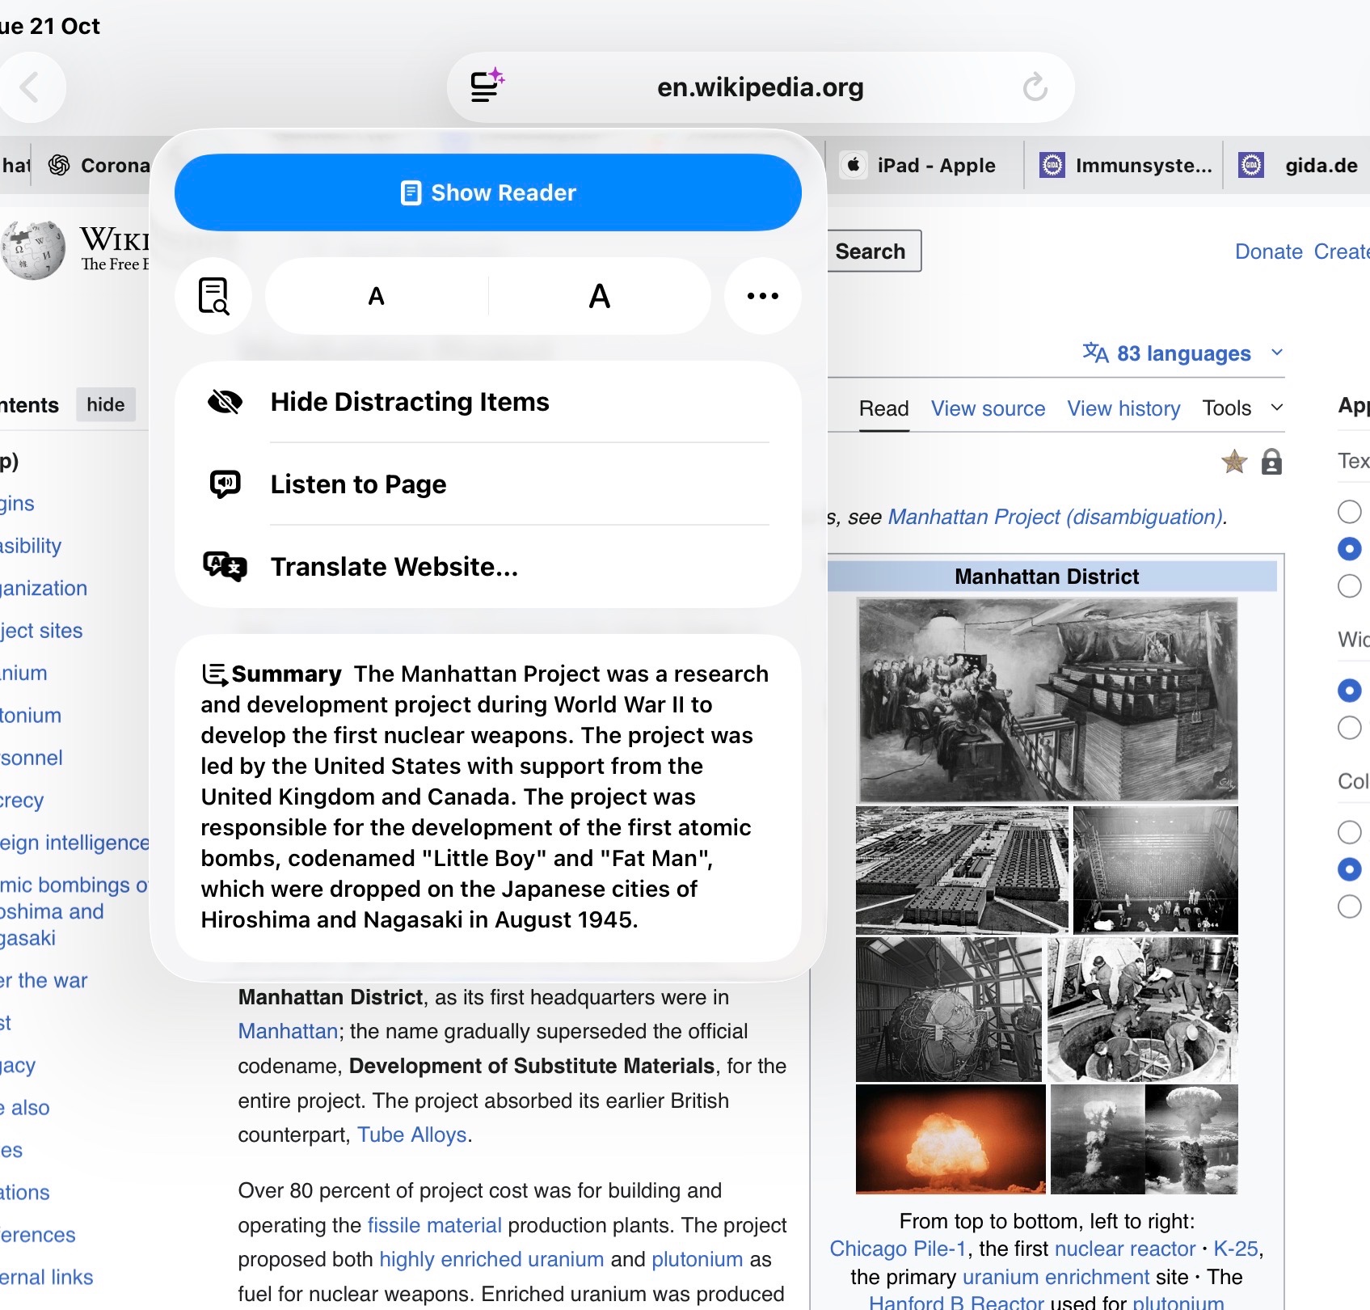This screenshot has width=1370, height=1310.
Task: Open the fissile material link
Action: (435, 1225)
